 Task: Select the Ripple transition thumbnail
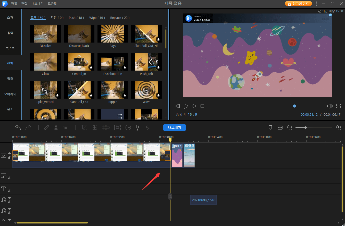(113, 90)
